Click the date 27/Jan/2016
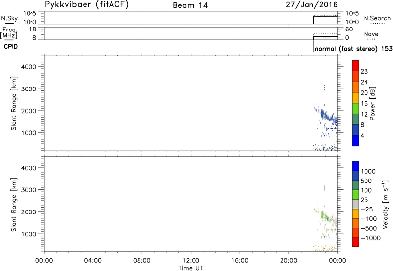 pos(312,5)
